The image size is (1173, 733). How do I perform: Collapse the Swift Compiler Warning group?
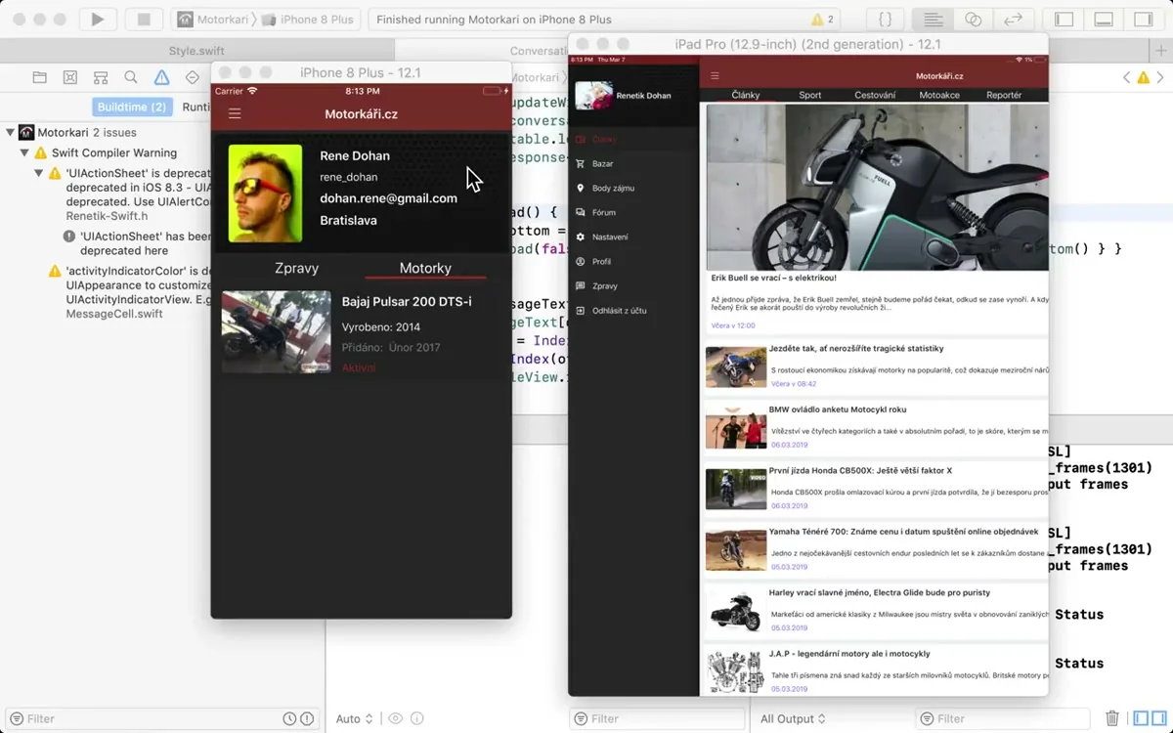click(x=25, y=152)
